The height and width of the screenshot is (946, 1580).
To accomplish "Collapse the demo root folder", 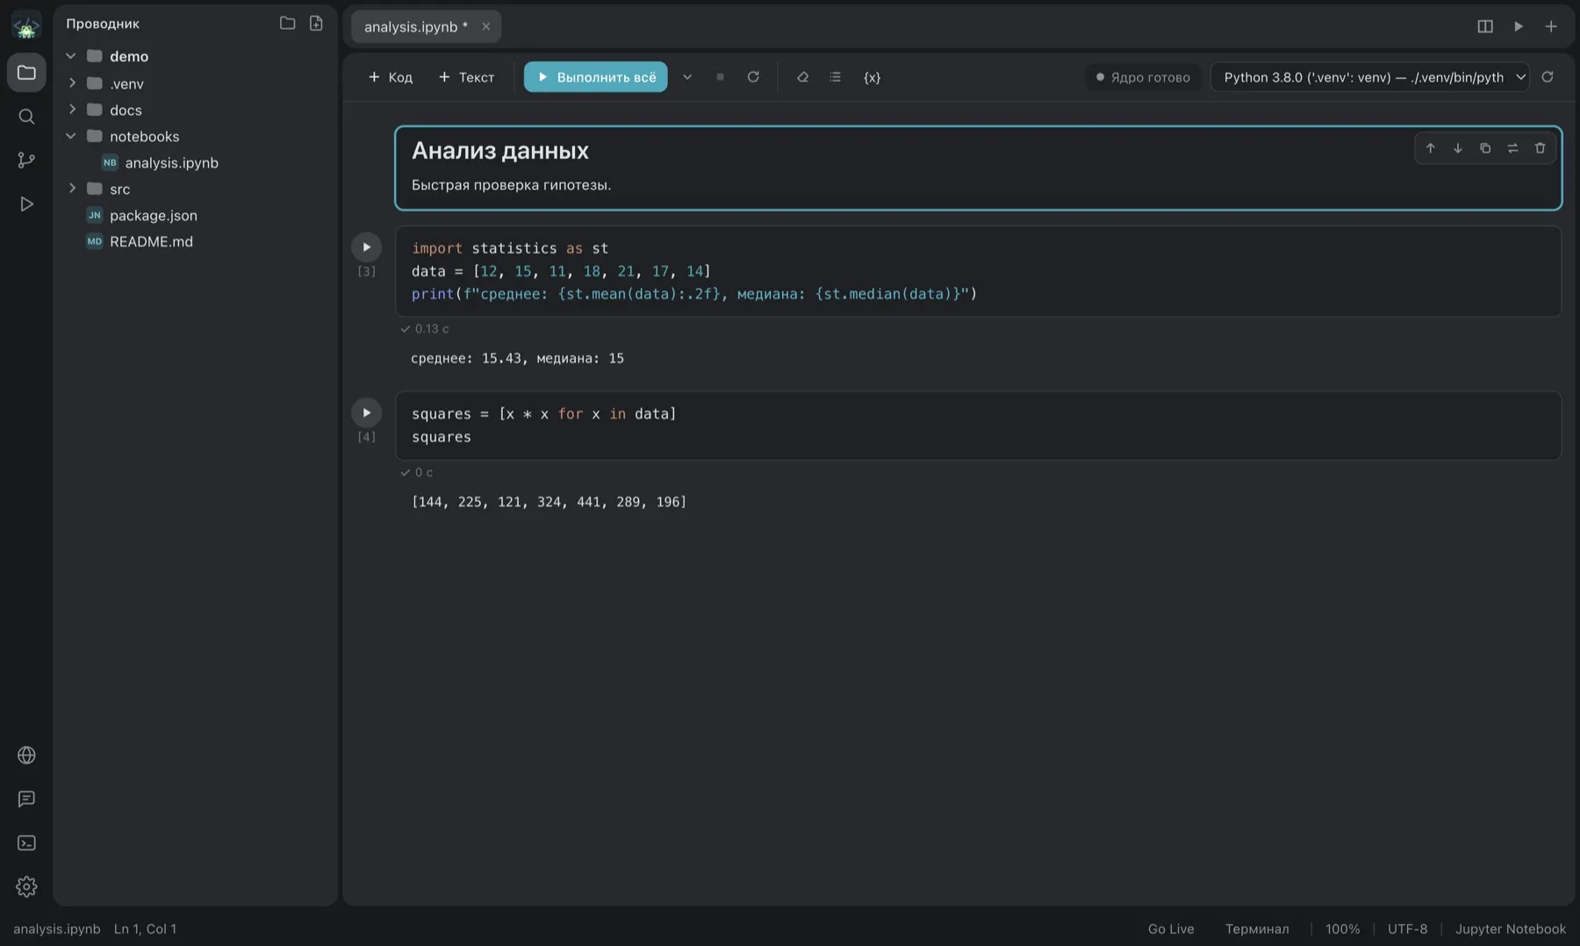I will tap(71, 56).
